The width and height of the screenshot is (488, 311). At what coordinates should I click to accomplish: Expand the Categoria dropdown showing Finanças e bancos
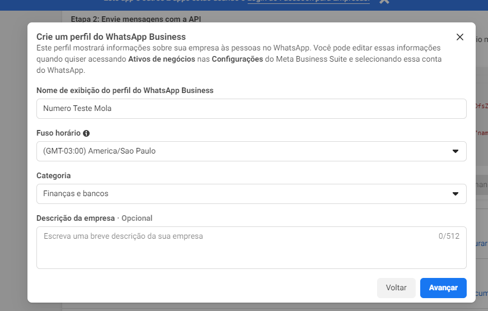coord(251,194)
